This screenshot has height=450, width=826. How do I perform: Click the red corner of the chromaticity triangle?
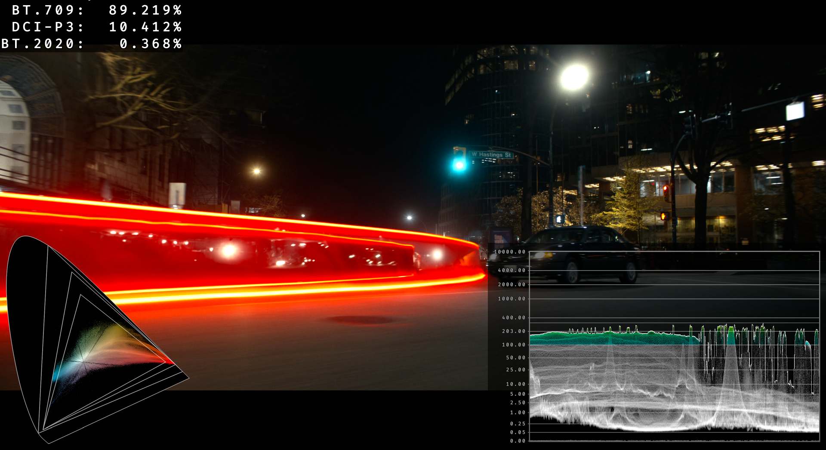(x=173, y=364)
